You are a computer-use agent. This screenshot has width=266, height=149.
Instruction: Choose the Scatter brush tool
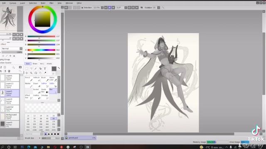[x=37, y=96]
